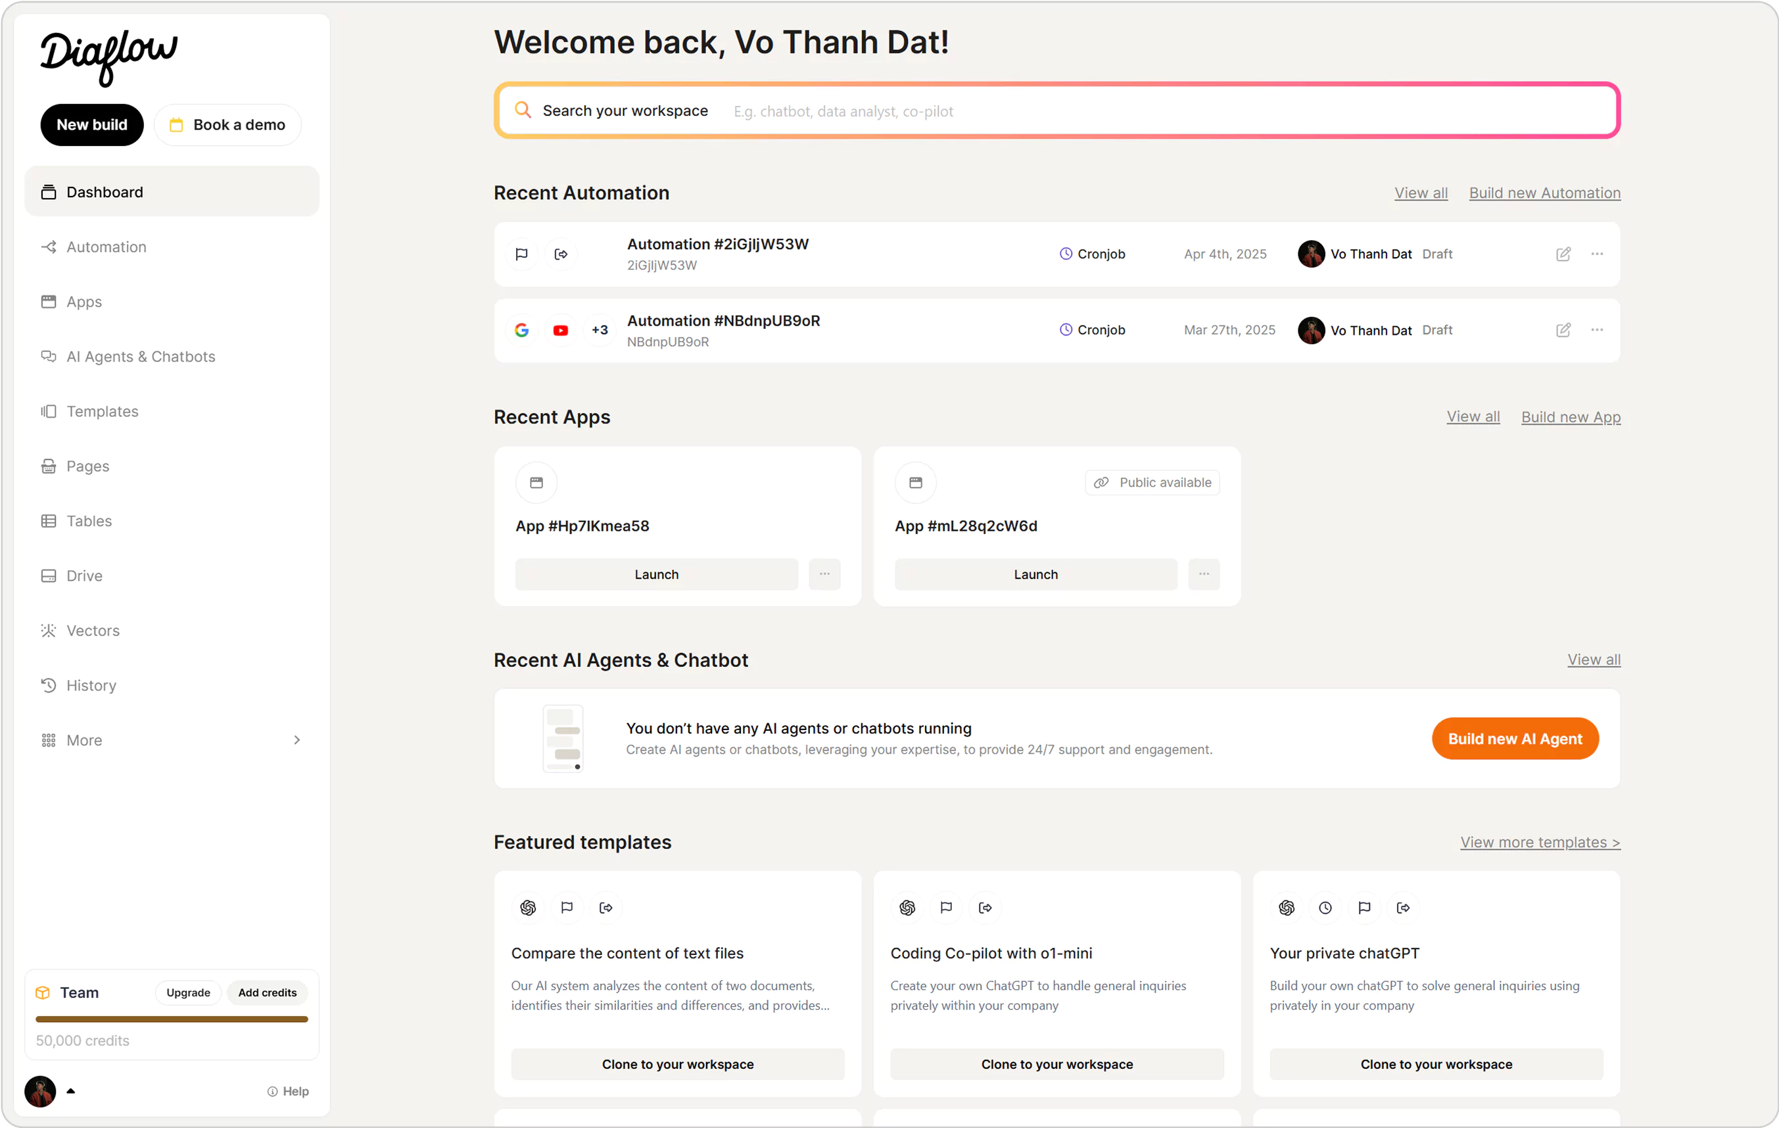Viewport: 1779px width, 1128px height.
Task: Open the Tables section icon
Action: [48, 520]
